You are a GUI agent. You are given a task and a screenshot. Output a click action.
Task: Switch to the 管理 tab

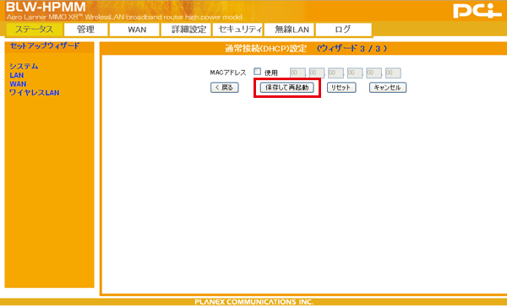[85, 30]
